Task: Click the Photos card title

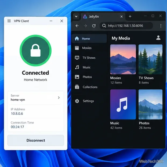Action: 144,123
